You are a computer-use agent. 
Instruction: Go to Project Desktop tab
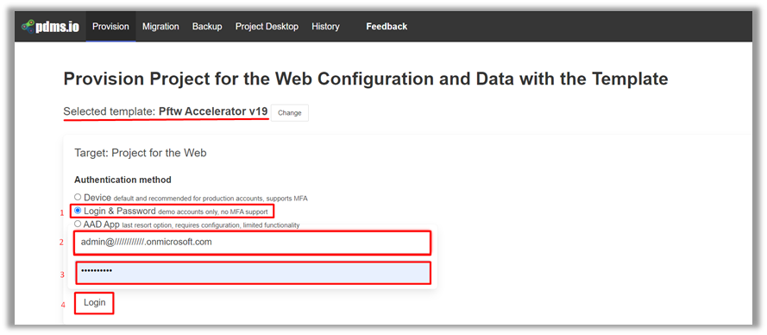pyautogui.click(x=267, y=27)
